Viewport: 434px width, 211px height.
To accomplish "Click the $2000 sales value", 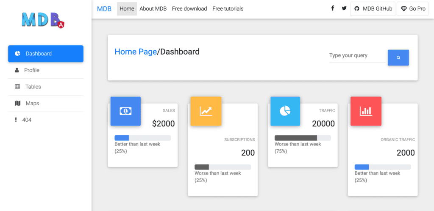I will [163, 124].
